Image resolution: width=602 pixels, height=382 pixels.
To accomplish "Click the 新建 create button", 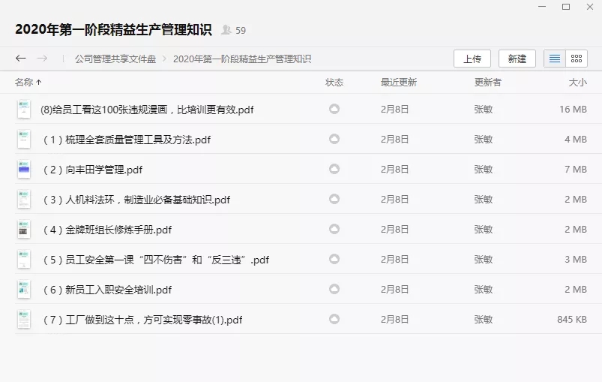I will click(x=517, y=59).
